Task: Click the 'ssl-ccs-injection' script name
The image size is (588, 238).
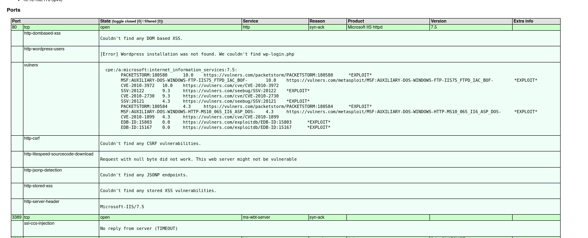Action: pyautogui.click(x=39, y=224)
